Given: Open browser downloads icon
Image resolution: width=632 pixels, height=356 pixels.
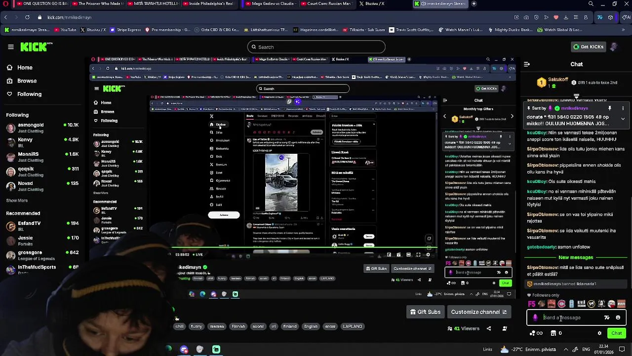Looking at the screenshot, I should click(565, 17).
